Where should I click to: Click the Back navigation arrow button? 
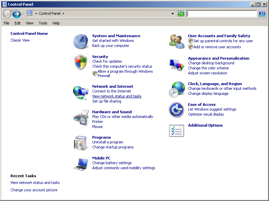[7, 14]
